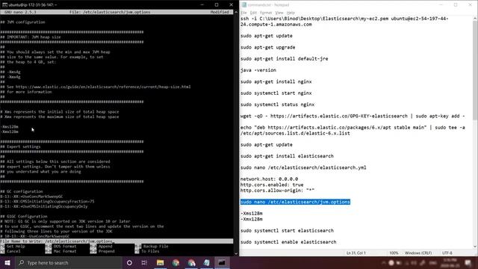Click '-Xms128m' line in nano editor
Image resolution: width=478 pixels, height=269 pixels.
tap(10, 126)
